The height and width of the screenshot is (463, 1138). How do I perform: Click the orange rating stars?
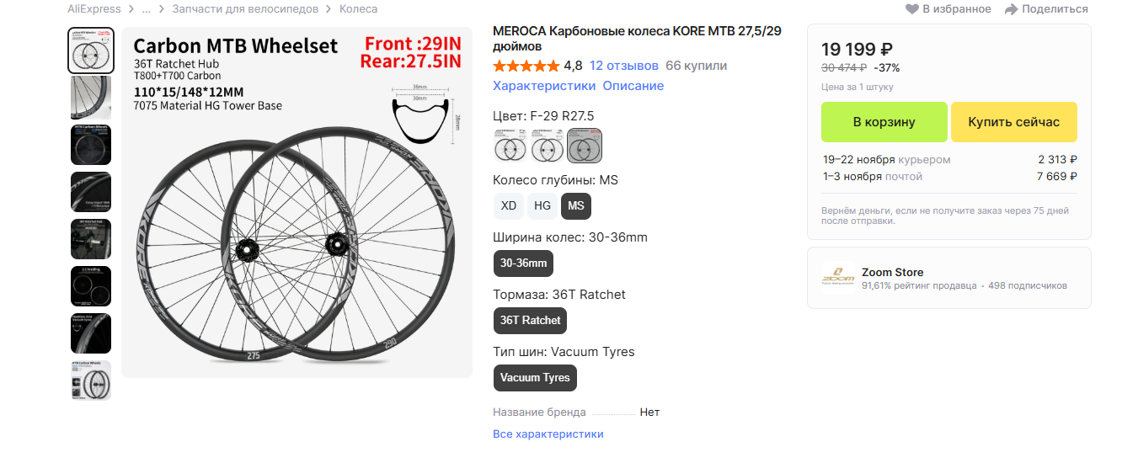pyautogui.click(x=526, y=66)
